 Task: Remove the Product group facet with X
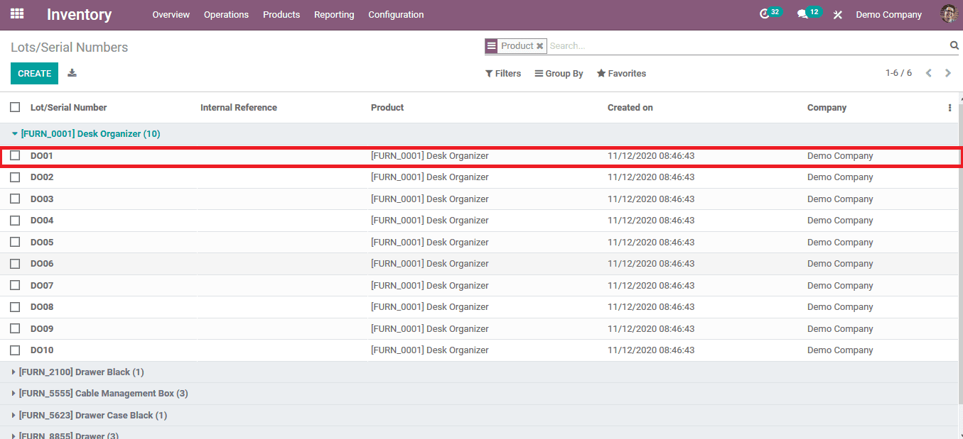coord(540,46)
